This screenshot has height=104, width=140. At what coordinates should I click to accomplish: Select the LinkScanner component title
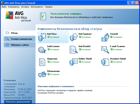(53, 46)
